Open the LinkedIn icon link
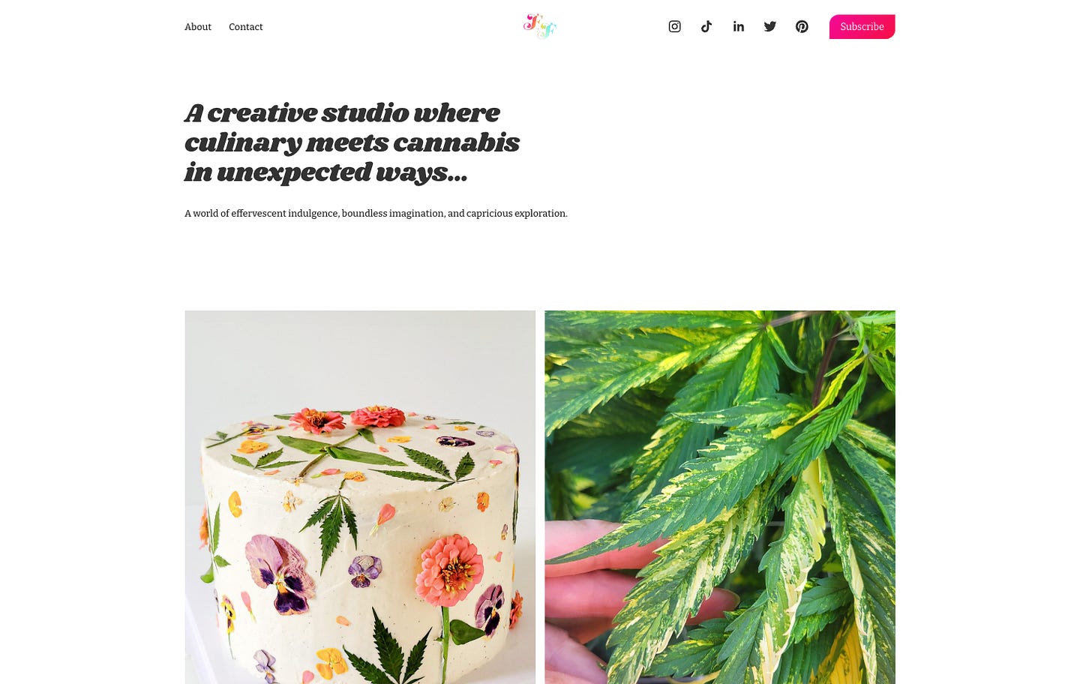Screen dimensions: 1092x684 pos(739,26)
